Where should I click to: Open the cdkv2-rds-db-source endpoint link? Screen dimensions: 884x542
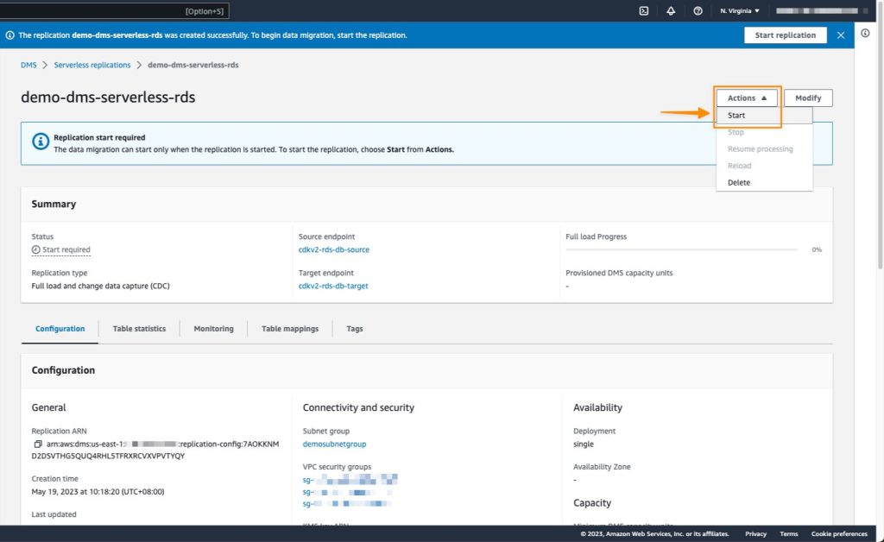click(x=334, y=249)
